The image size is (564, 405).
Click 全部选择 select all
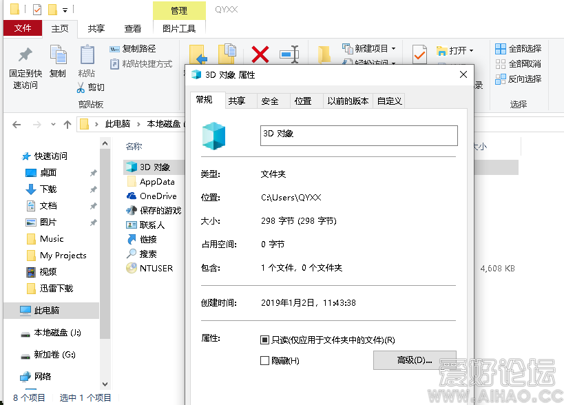pos(519,48)
